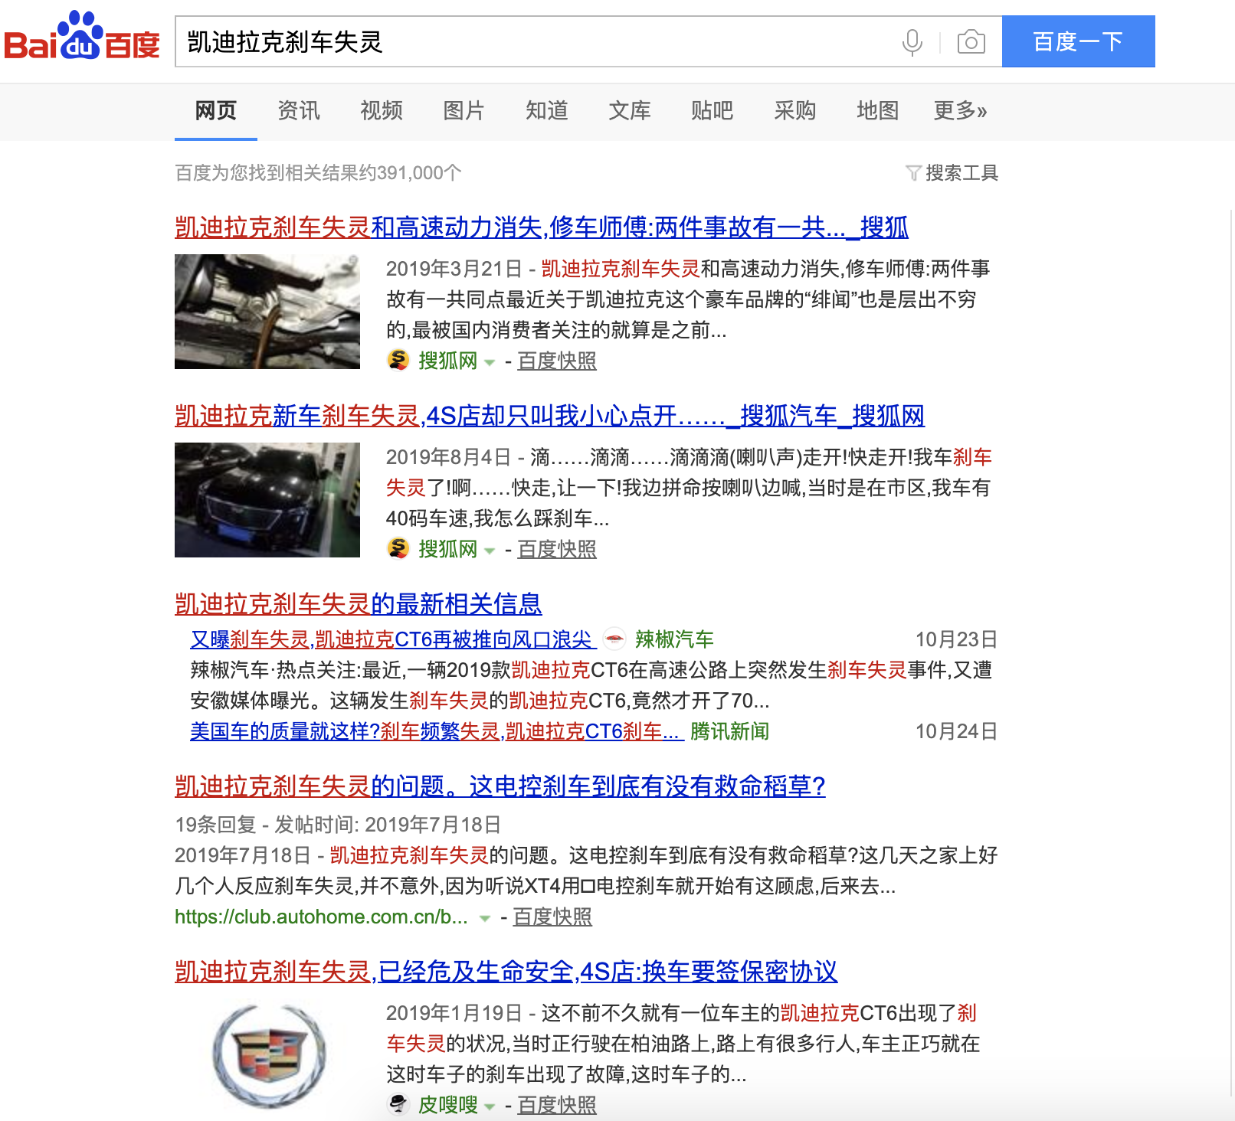This screenshot has height=1121, width=1235.
Task: Open the 更多 search categories menu
Action: coord(960,111)
